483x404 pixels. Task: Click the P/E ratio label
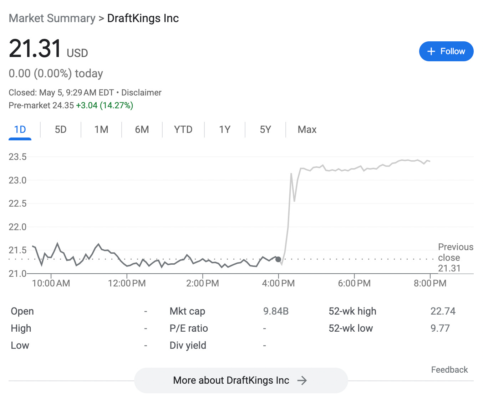tap(189, 328)
